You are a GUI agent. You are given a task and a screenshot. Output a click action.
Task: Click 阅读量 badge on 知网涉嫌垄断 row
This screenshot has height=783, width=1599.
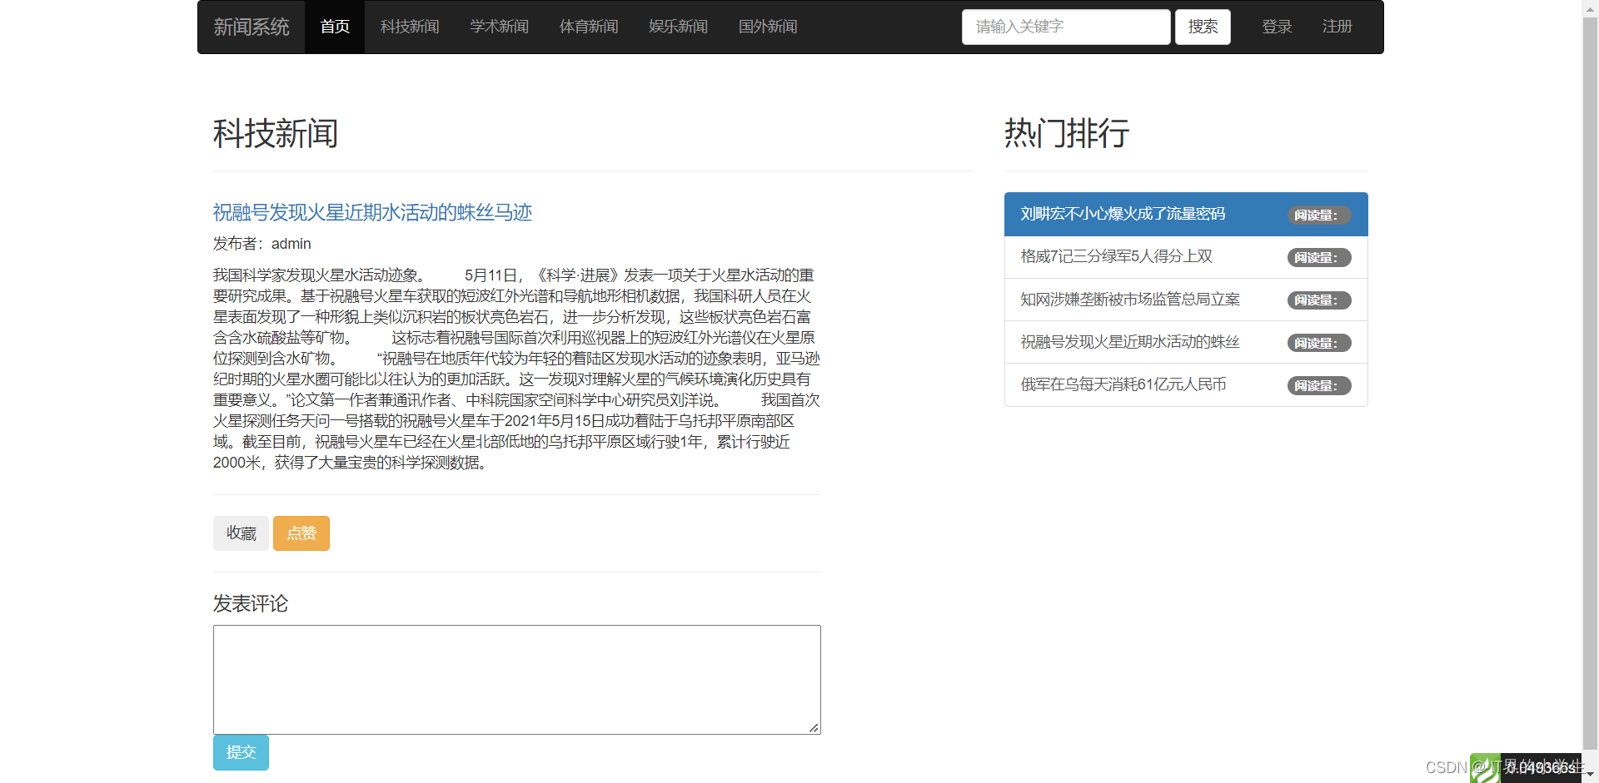point(1319,300)
